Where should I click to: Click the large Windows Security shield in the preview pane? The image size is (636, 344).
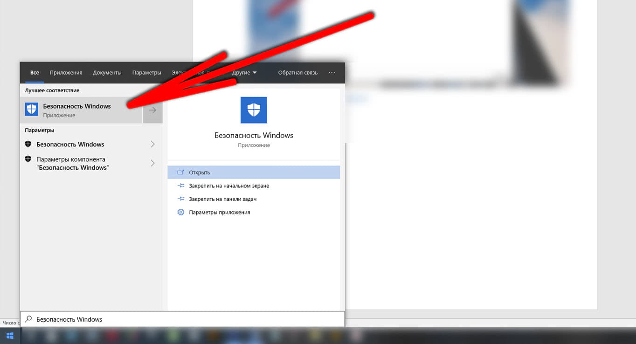coord(254,110)
